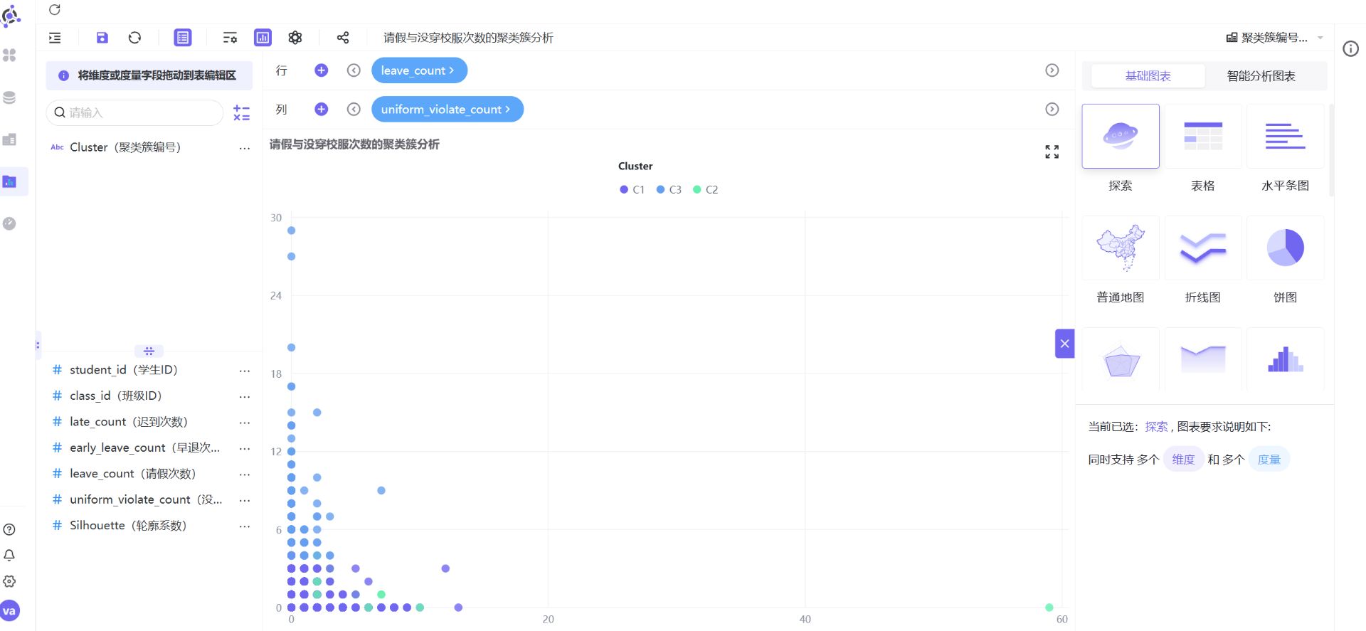
Task: Select the late_count (迟到次数) field
Action: [129, 422]
